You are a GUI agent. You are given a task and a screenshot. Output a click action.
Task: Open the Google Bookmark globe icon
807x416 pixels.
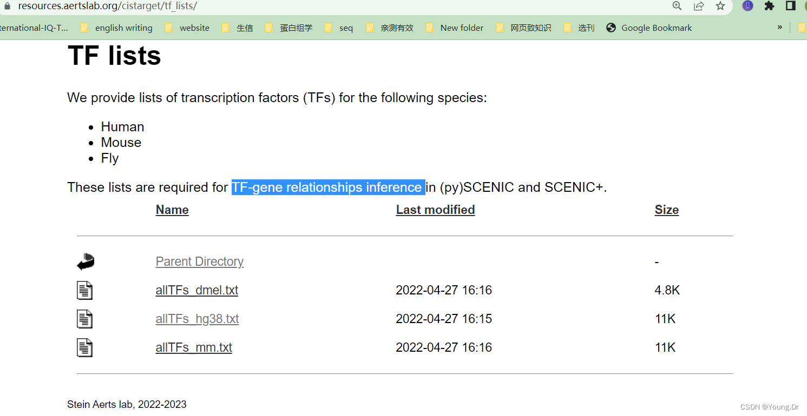(611, 27)
